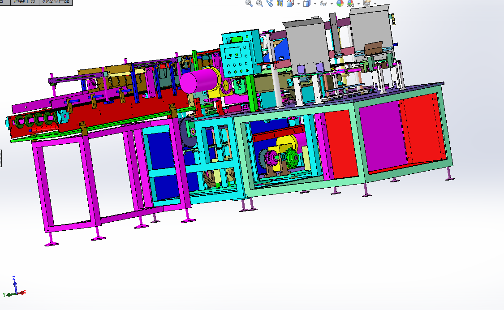
Task: Click the XYZ coordinate triad
Action: 14,287
